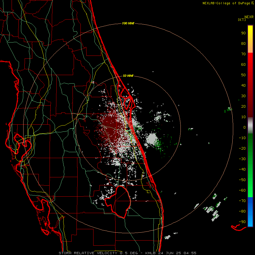Click the large red Lake Okeechobee outline
255x255 pixels.
(117, 202)
